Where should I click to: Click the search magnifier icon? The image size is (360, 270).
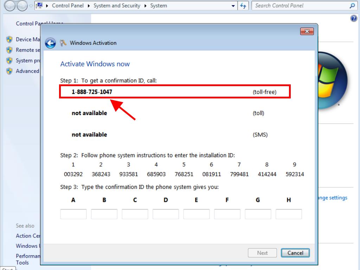352,6
